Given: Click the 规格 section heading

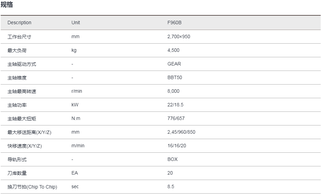Looking at the screenshot, I should [7, 4].
